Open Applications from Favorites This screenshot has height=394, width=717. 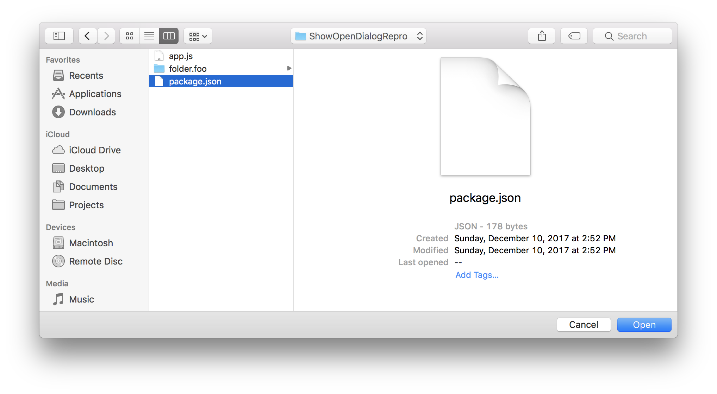(x=95, y=94)
